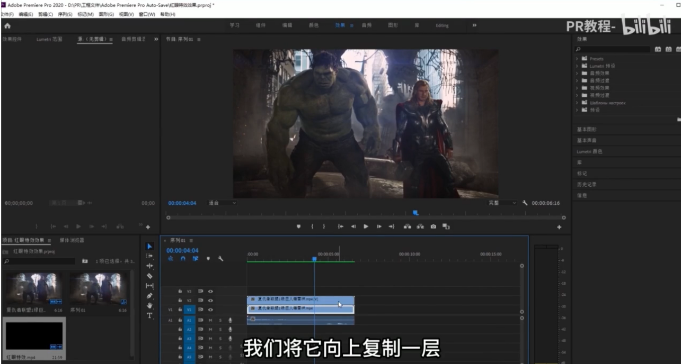681x364 pixels.
Task: Expand the Presets effects folder
Action: [x=577, y=59]
